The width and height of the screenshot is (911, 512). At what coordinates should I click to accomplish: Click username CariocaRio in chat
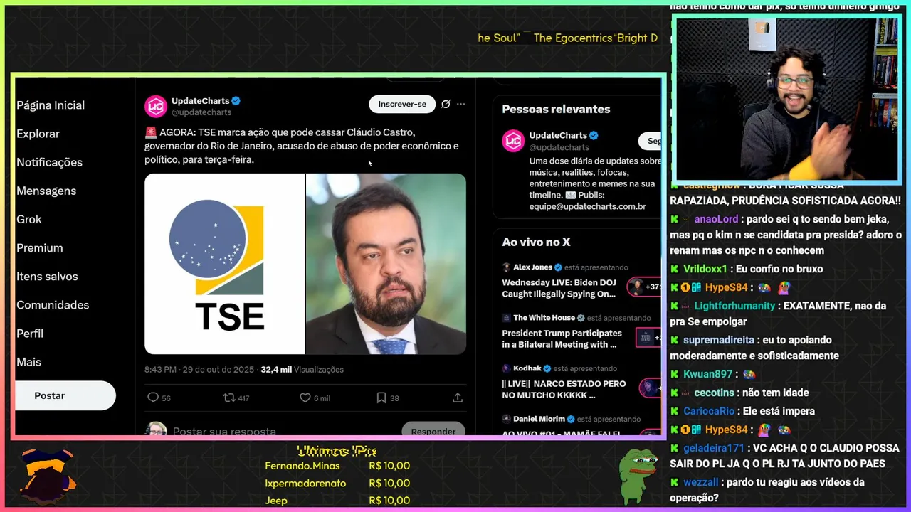coord(709,411)
